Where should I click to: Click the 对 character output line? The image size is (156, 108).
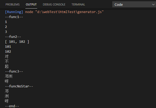[7, 57]
